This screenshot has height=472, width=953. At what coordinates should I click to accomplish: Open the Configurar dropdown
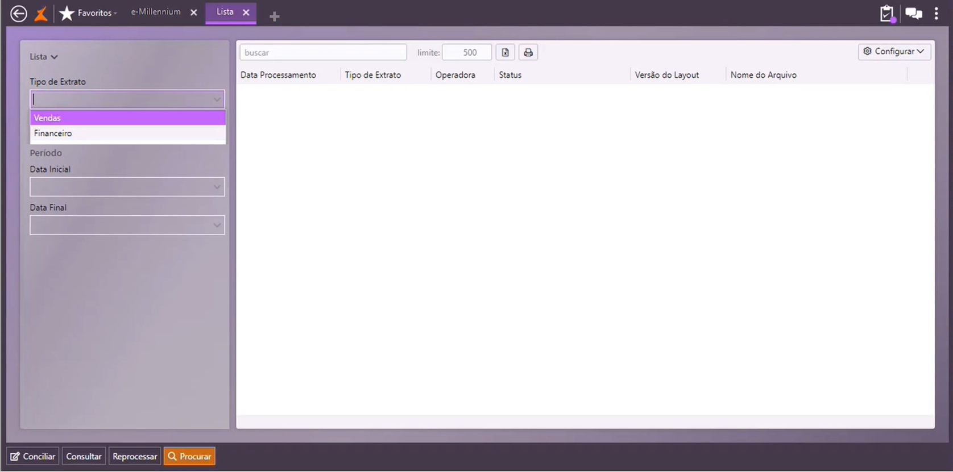pyautogui.click(x=894, y=51)
